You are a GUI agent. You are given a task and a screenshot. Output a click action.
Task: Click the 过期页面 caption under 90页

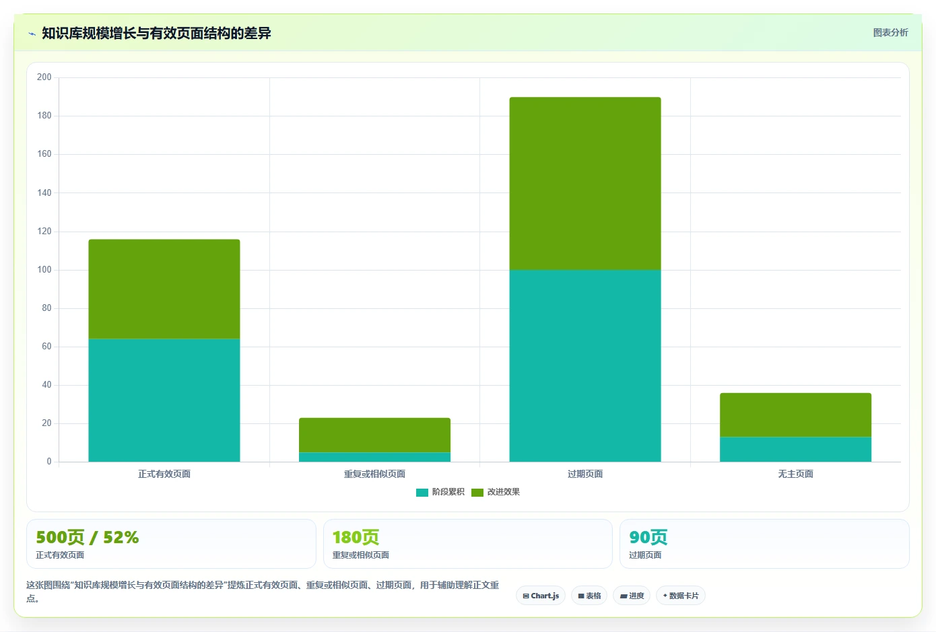coord(645,555)
